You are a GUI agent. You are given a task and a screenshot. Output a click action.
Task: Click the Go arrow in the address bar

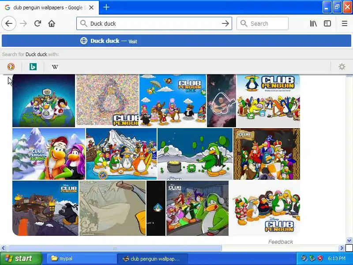point(225,23)
